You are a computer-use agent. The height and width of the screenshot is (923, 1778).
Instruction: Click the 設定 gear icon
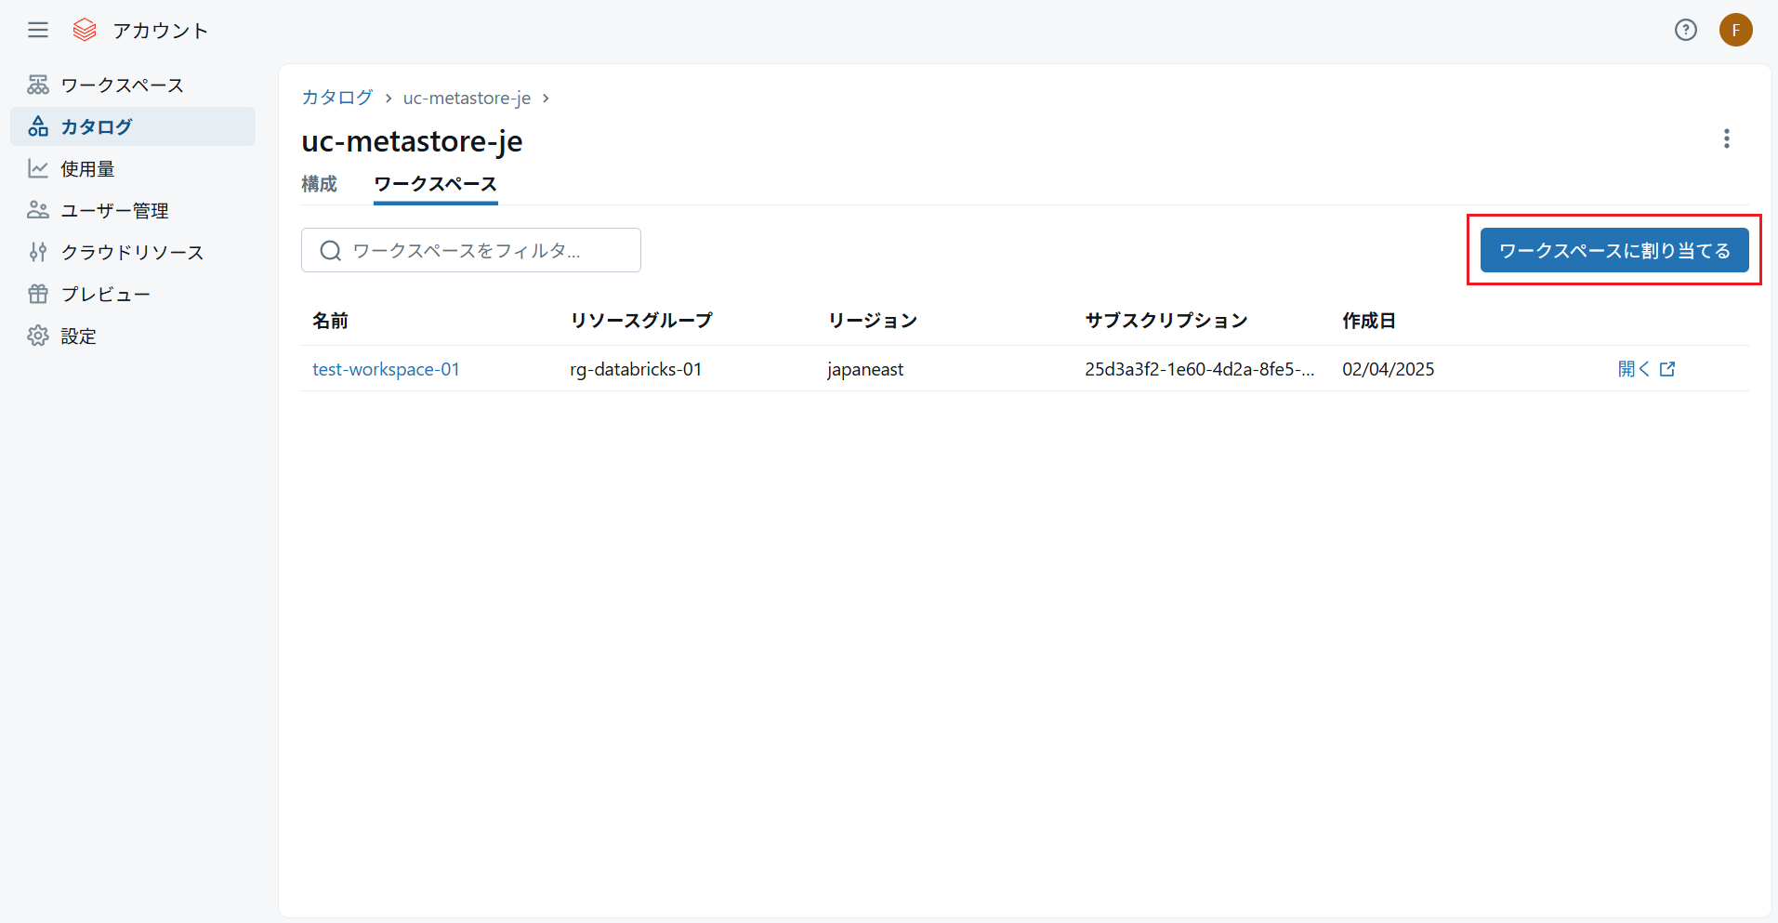[x=38, y=336]
